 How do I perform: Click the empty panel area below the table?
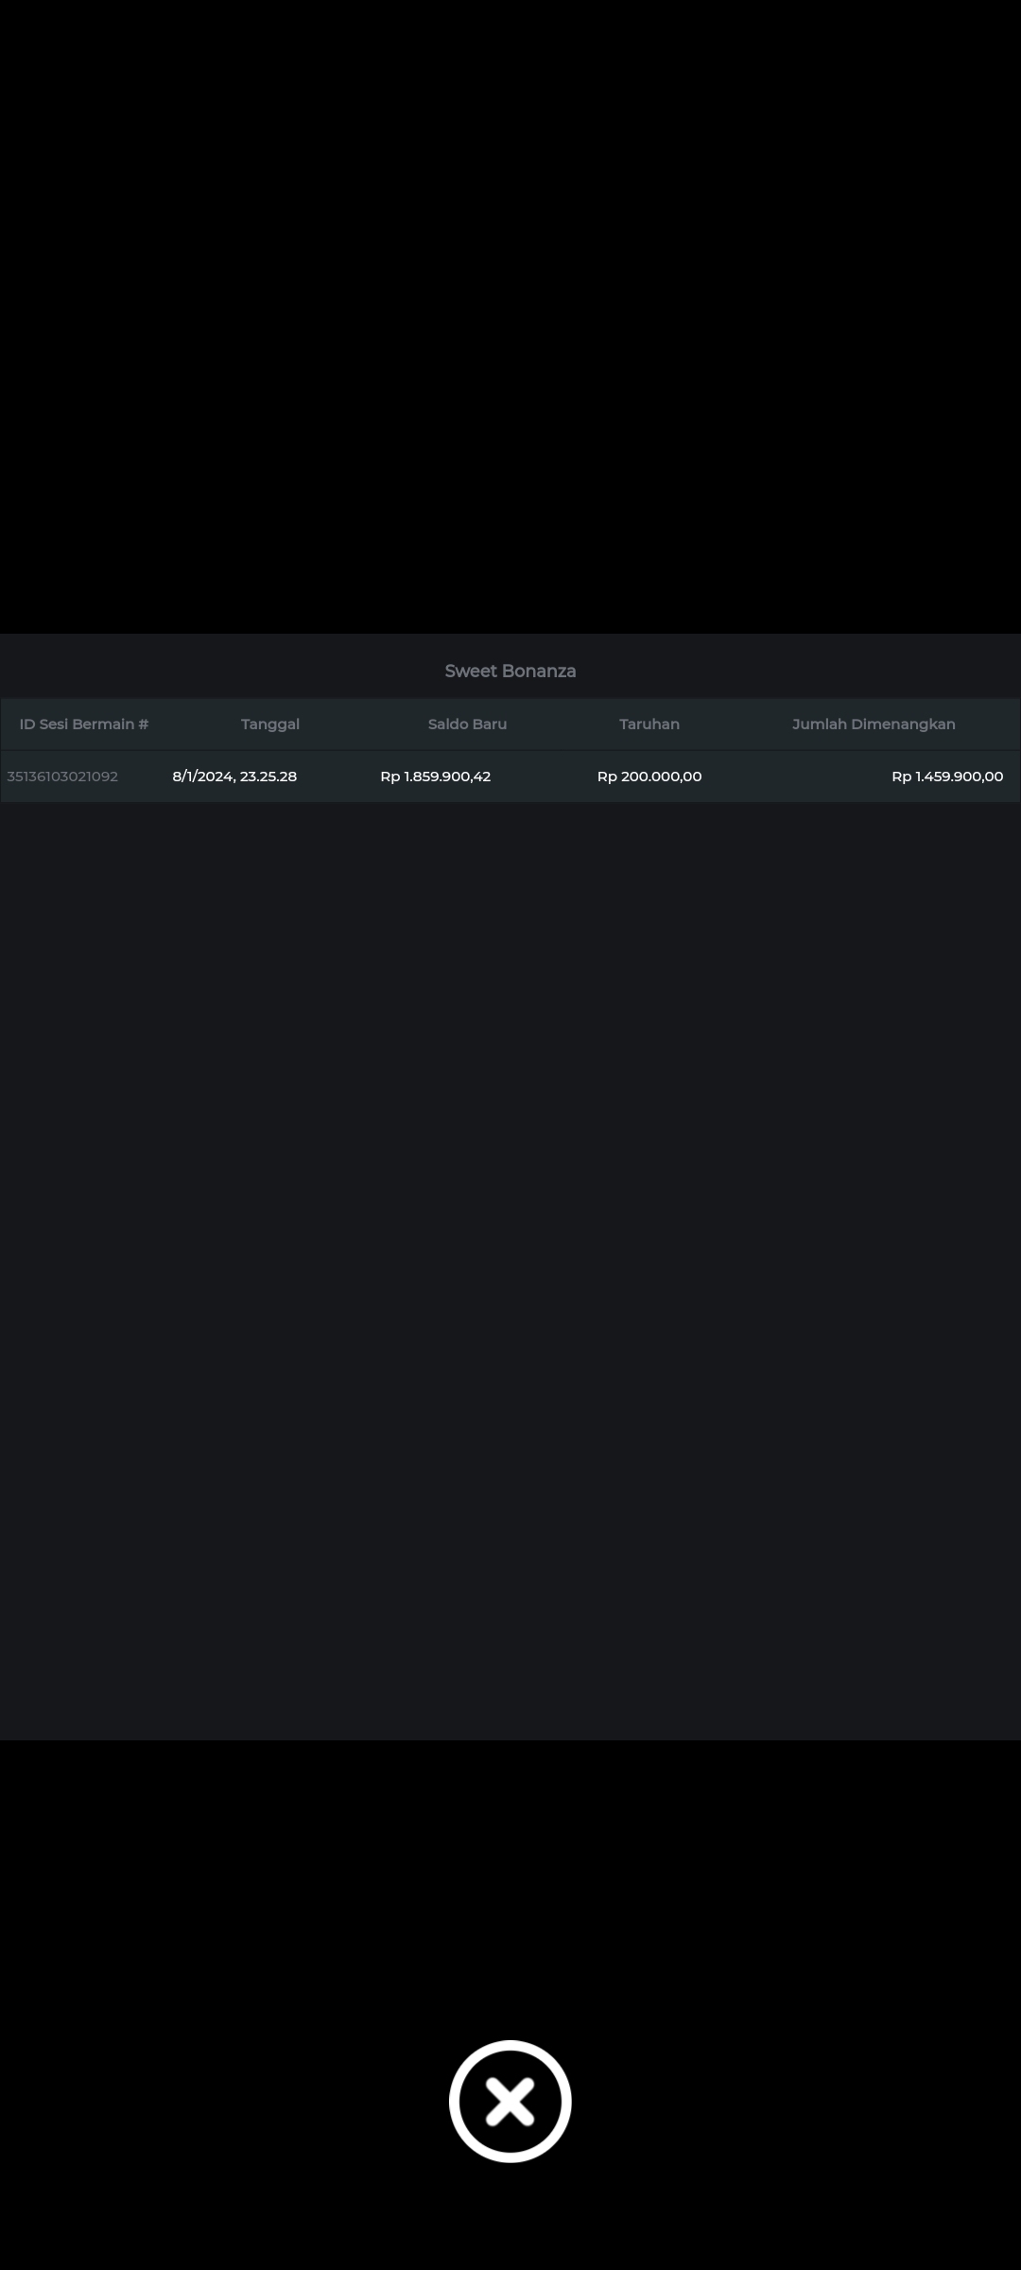[x=510, y=1230]
